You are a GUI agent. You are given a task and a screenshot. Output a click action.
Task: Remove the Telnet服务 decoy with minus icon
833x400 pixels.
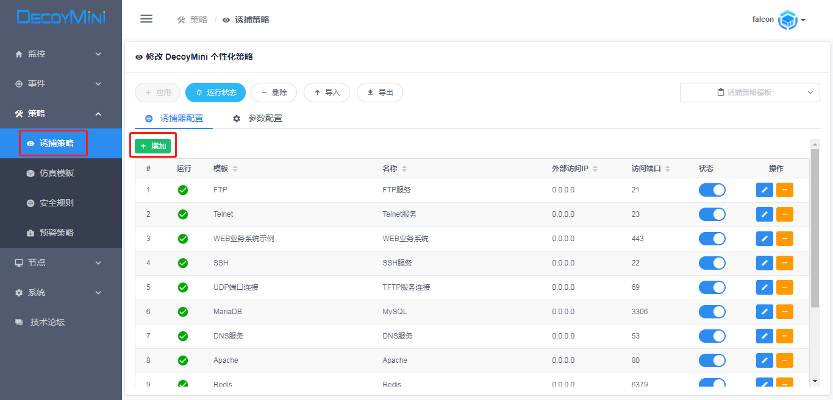coord(784,214)
